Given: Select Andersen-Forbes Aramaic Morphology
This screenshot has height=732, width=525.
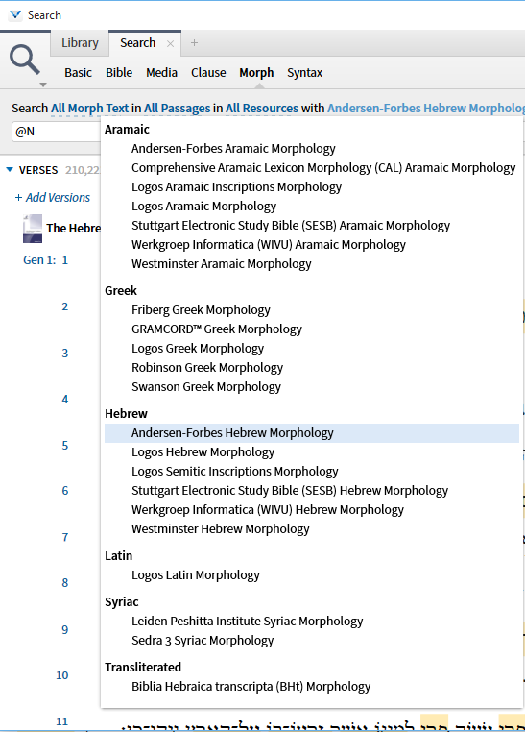Looking at the screenshot, I should (233, 149).
